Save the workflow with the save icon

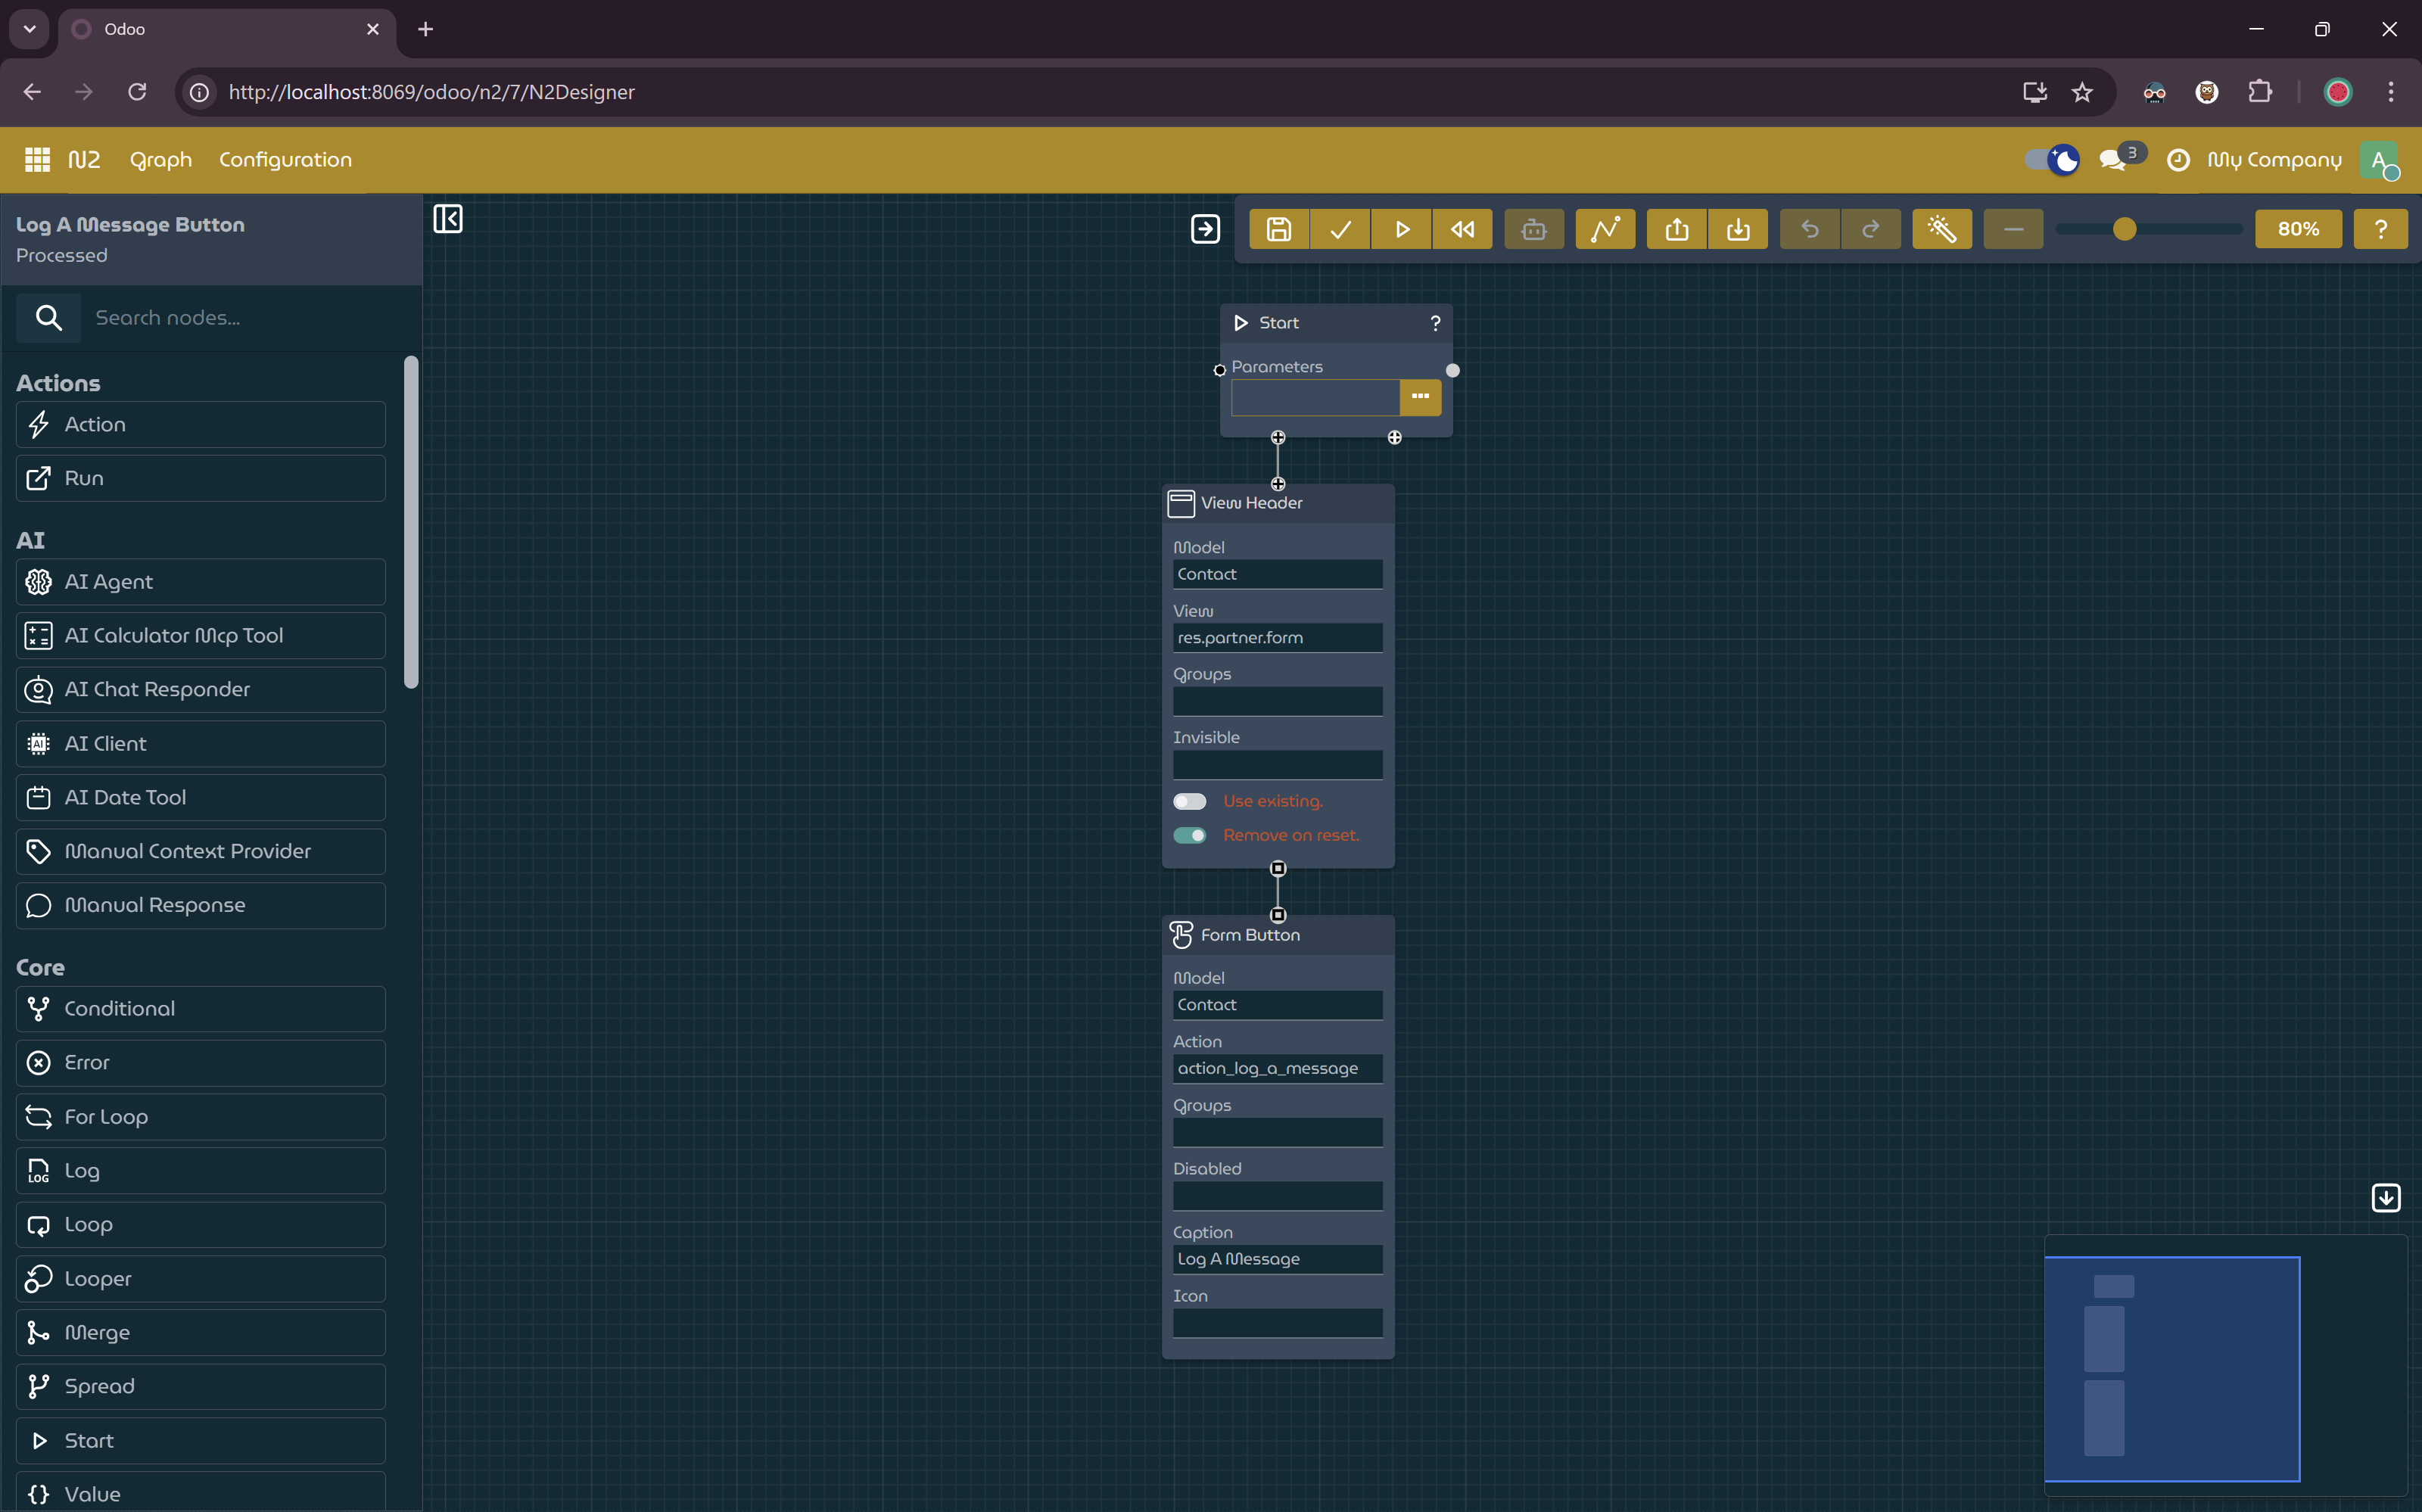[x=1278, y=229]
